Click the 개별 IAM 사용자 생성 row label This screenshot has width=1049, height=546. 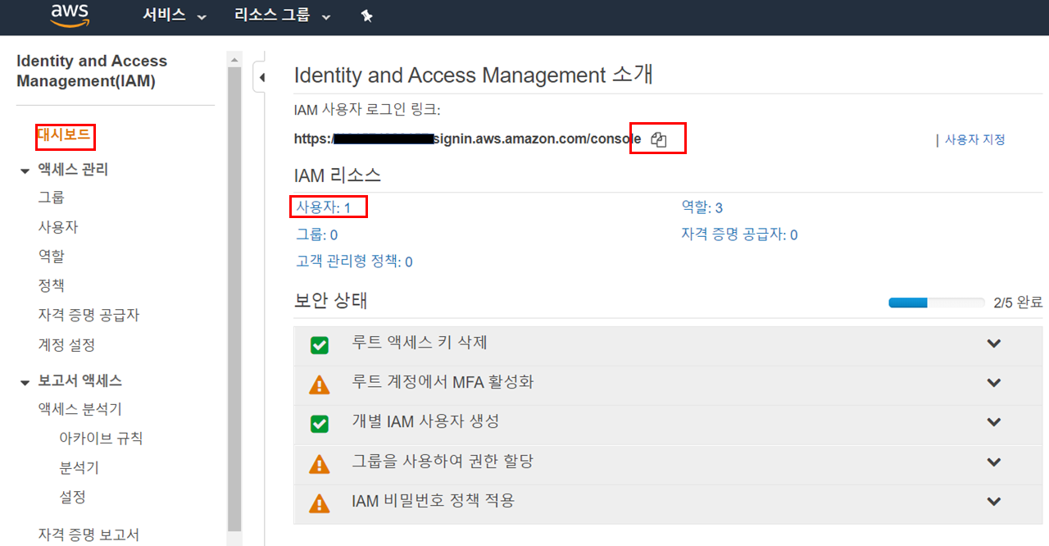point(425,421)
